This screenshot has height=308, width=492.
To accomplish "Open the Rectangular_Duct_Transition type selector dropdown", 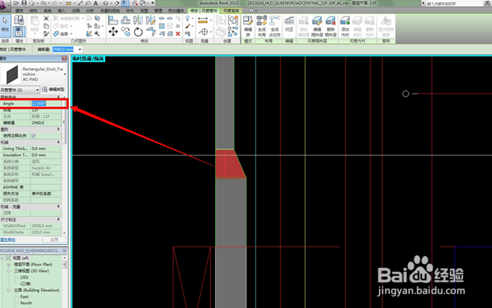I will point(65,74).
